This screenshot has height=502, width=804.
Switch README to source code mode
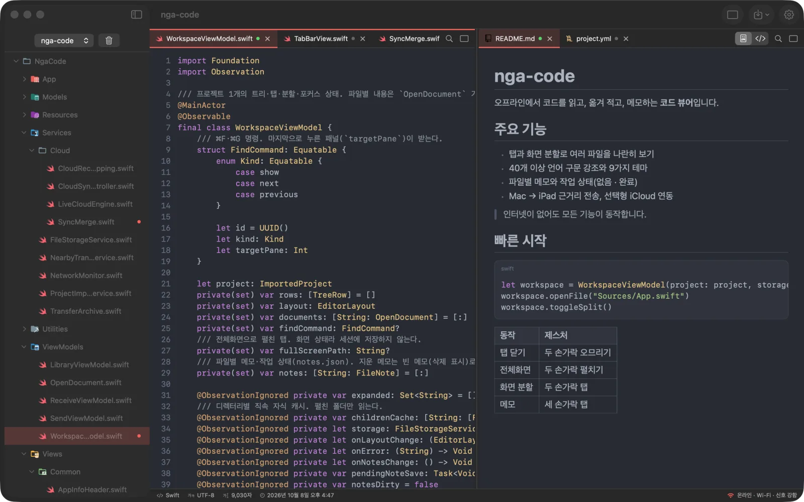pyautogui.click(x=760, y=39)
